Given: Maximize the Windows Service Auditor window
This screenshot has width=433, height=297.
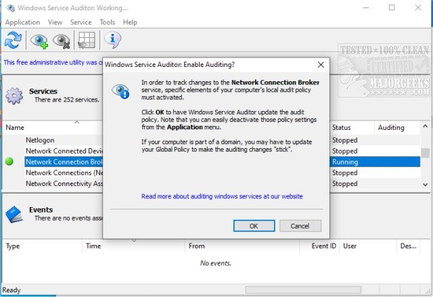Looking at the screenshot, I should click(x=392, y=7).
